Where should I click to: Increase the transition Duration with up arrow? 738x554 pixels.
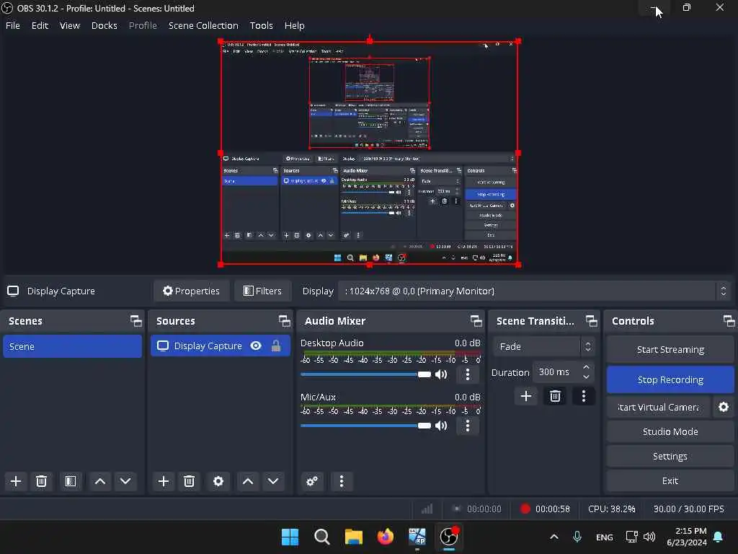586,367
